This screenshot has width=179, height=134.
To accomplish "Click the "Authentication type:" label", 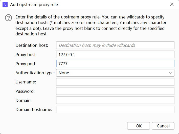I will [35, 73].
